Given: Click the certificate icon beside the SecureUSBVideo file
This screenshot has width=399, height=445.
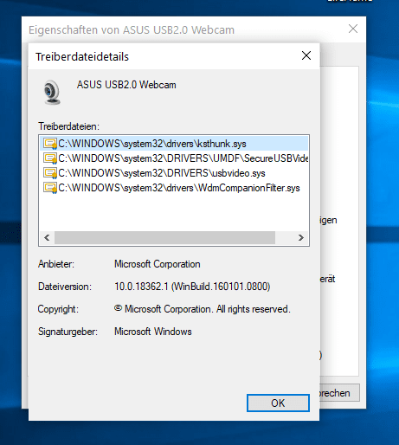Looking at the screenshot, I should click(x=50, y=158).
